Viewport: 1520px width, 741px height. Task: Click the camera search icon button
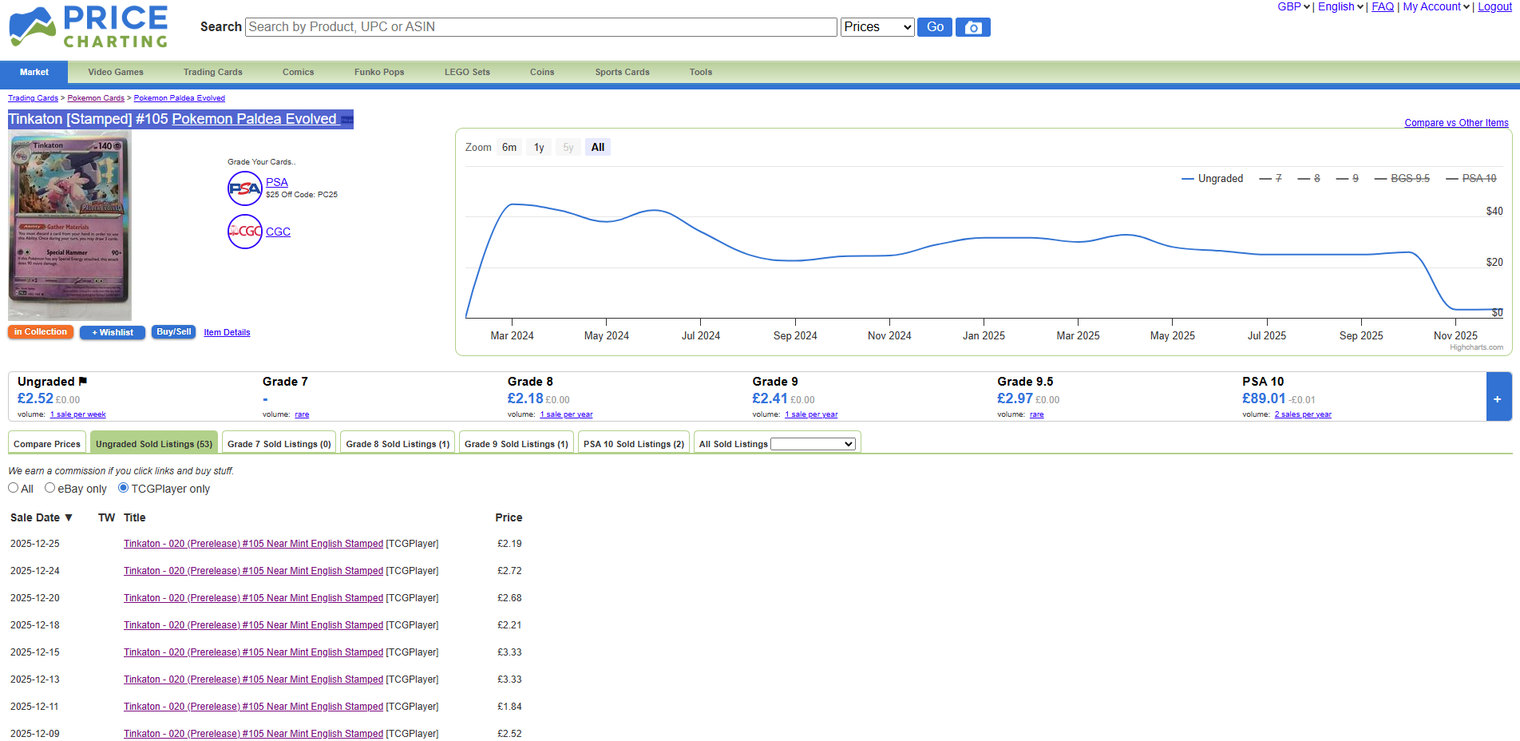972,27
